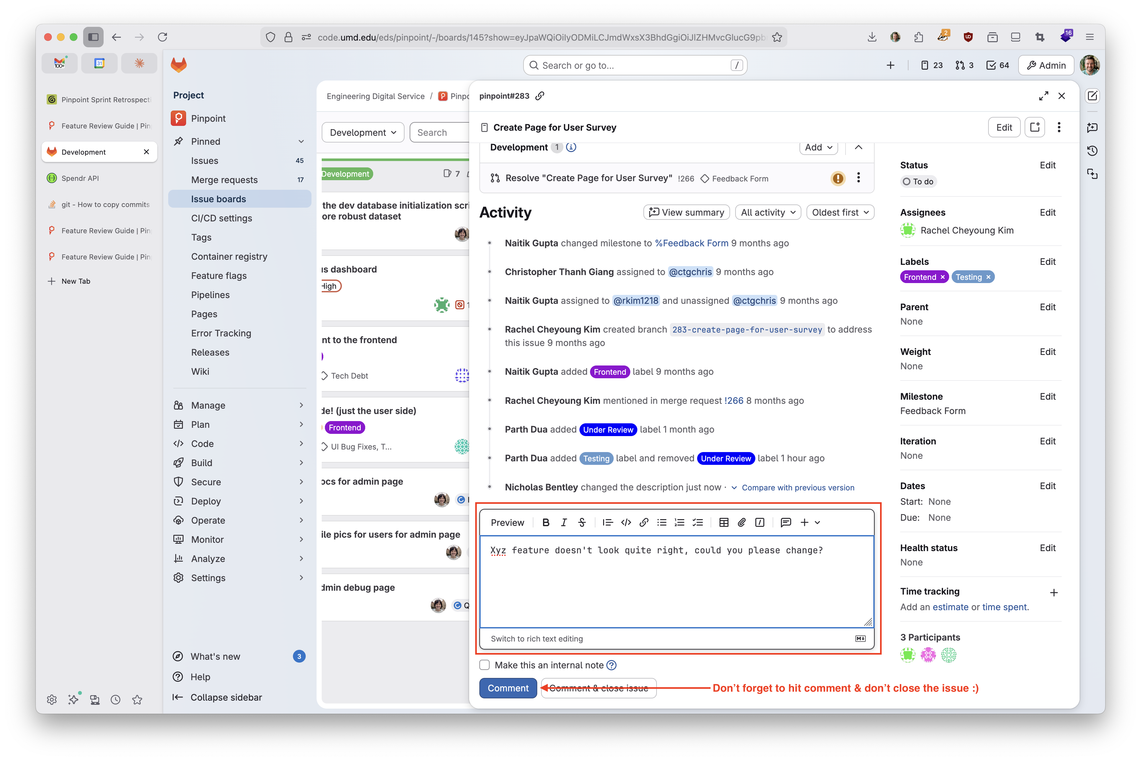Image resolution: width=1141 pixels, height=761 pixels.
Task: Check Make this an internal note
Action: tap(484, 665)
